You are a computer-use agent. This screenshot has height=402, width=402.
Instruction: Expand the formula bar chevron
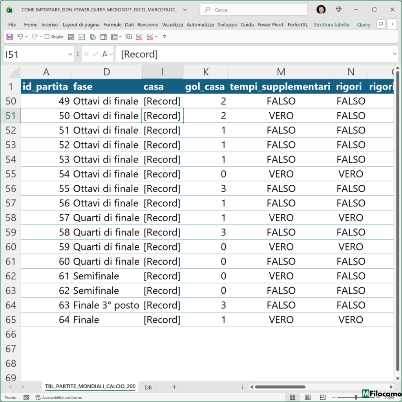tap(395, 54)
